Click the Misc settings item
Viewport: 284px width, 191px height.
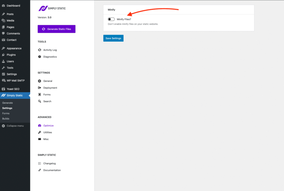point(46,139)
